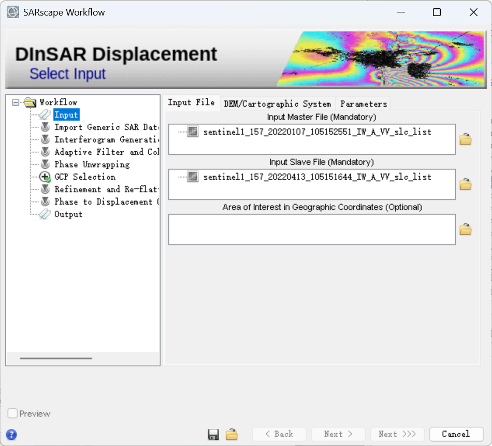The image size is (492, 446).
Task: Click the SARscape app icon in title bar
Action: [13, 12]
